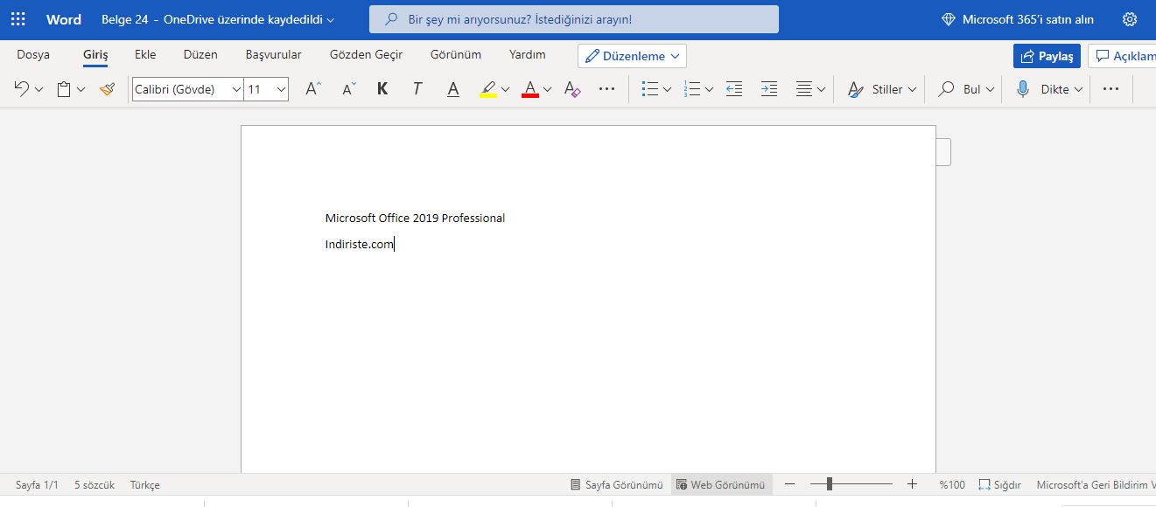Click Microsoft 365'i satın alın link
Screen dimensions: 1156x507
pos(1028,19)
